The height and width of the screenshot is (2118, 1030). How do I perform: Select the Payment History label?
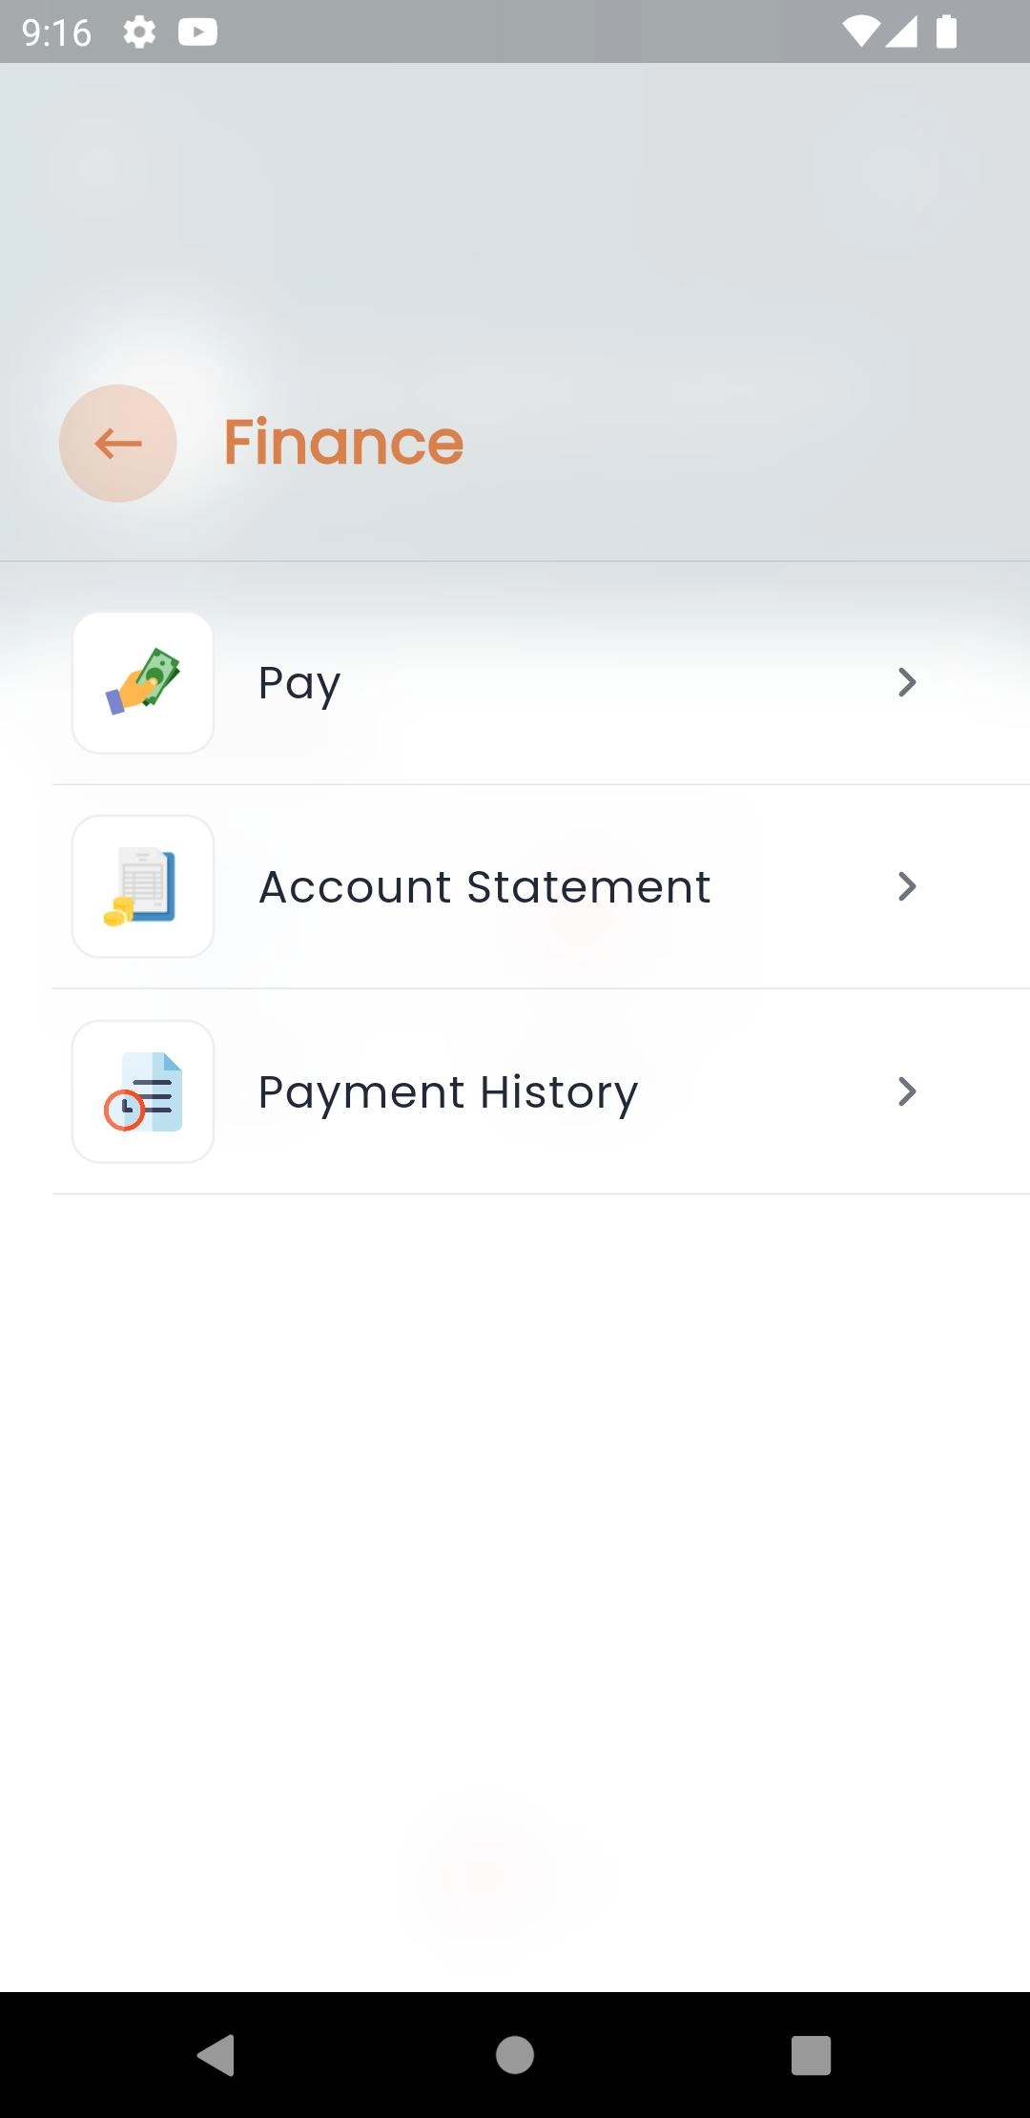448,1092
